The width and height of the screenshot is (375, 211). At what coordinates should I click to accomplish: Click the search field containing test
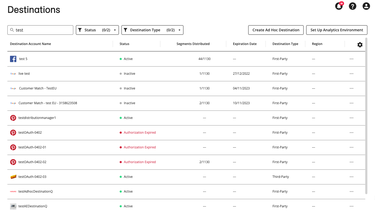coord(40,30)
